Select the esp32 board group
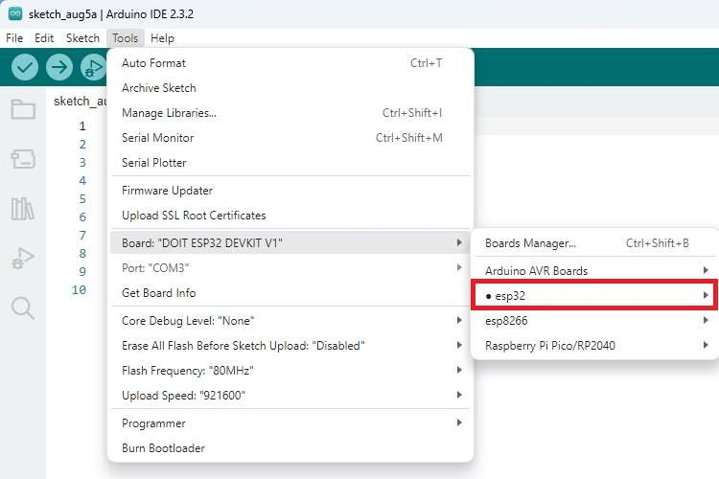Image resolution: width=719 pixels, height=479 pixels. tap(594, 296)
